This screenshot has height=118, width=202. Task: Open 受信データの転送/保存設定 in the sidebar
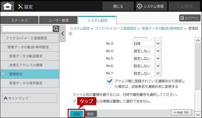click(30, 47)
